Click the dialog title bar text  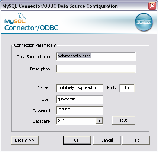[60, 6]
